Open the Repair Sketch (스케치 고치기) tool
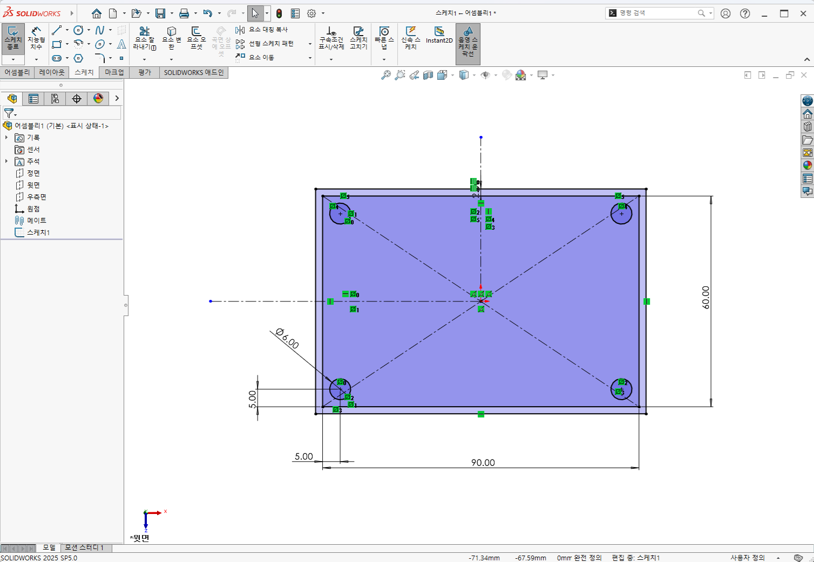Image resolution: width=814 pixels, height=562 pixels. (x=358, y=38)
